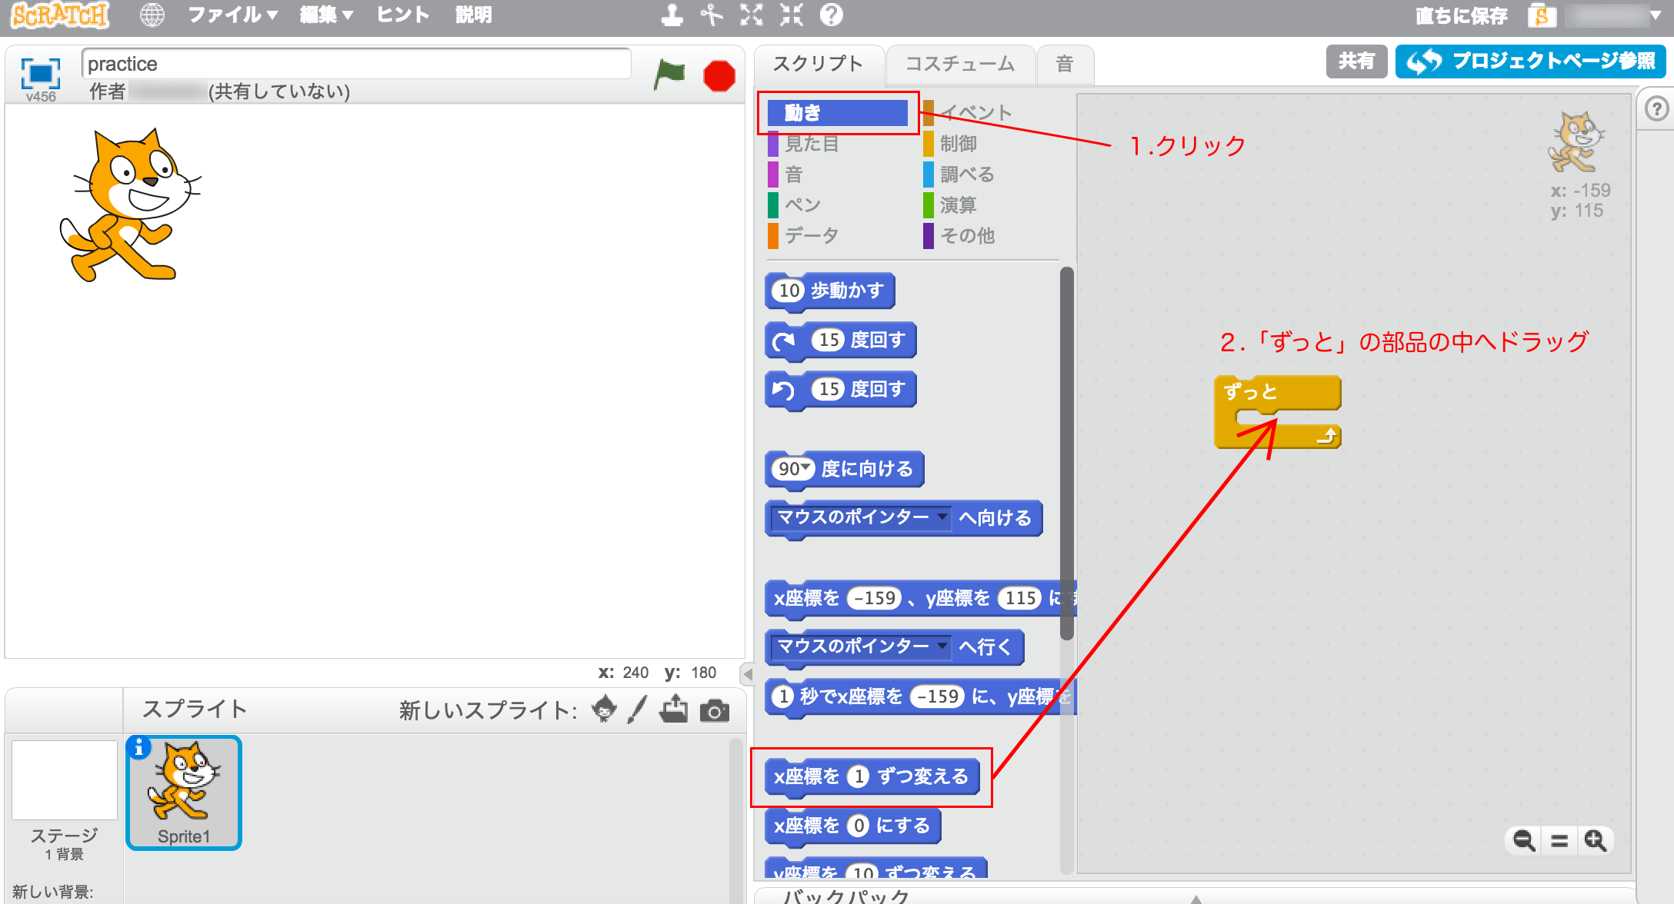Edit the project name field practice

tap(356, 64)
